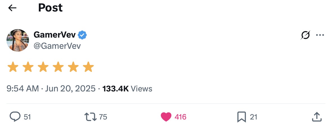
Task: Open the share menu icon
Action: click(x=317, y=117)
